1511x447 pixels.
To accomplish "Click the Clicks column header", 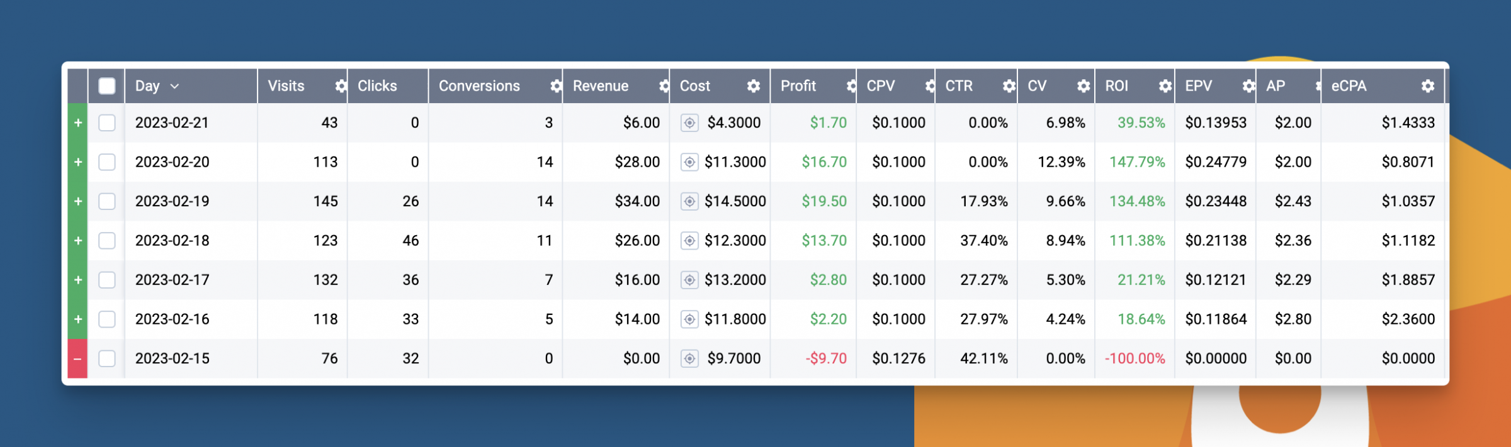I will 377,86.
